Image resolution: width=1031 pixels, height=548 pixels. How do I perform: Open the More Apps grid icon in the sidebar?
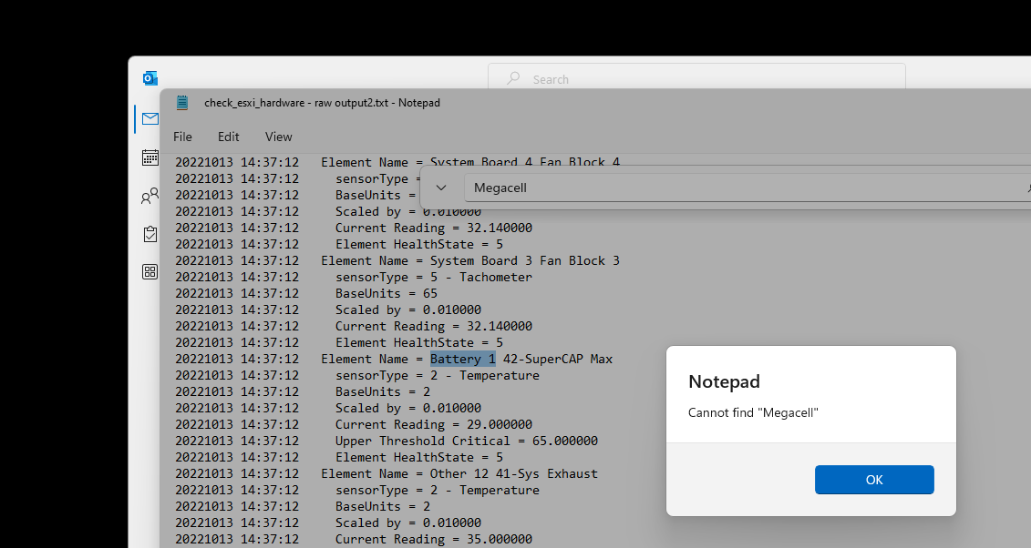coord(149,271)
